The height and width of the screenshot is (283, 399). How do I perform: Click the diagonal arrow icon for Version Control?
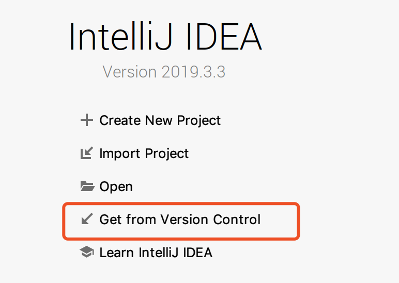(87, 218)
